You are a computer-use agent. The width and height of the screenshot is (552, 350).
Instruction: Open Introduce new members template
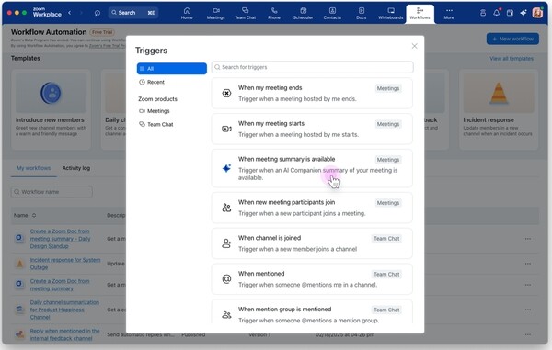click(x=51, y=109)
